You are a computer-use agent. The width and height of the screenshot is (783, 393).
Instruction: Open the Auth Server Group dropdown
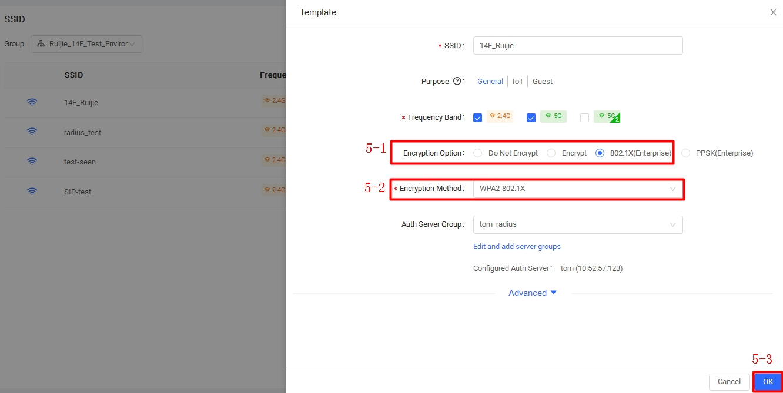577,224
